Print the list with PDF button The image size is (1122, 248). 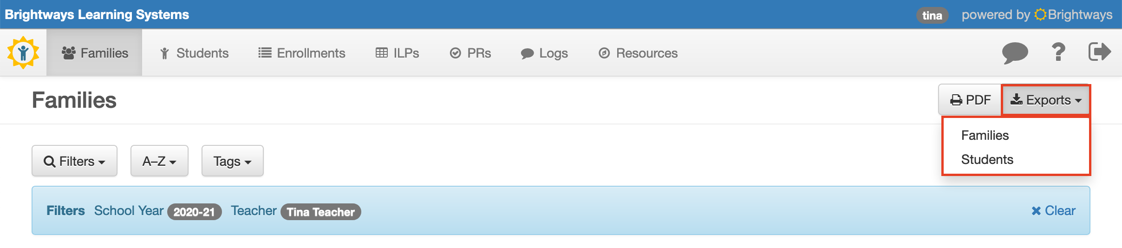tap(970, 100)
